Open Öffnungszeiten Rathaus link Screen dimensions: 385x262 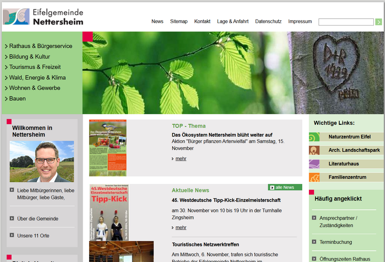click(345, 259)
